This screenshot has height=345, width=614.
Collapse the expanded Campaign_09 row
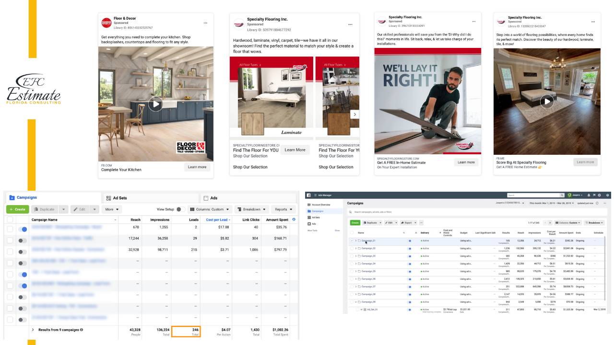(355, 302)
